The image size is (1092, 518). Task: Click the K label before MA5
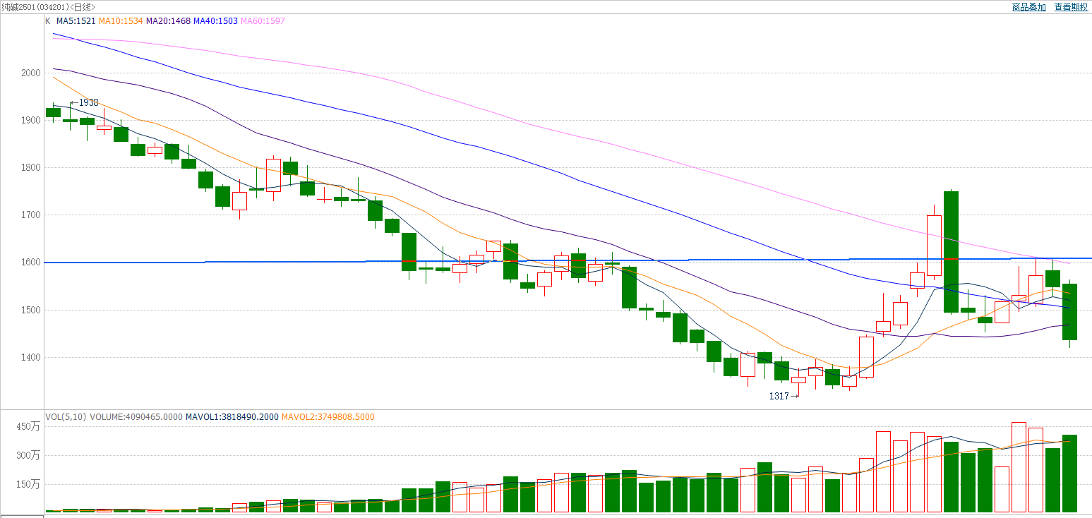(x=48, y=21)
